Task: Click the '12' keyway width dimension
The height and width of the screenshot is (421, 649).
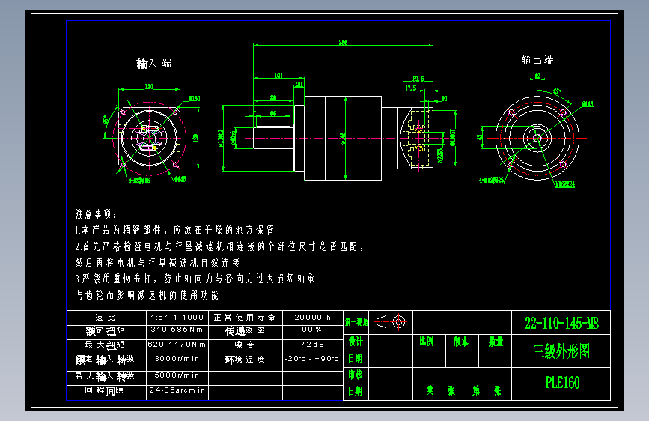Action: click(537, 76)
